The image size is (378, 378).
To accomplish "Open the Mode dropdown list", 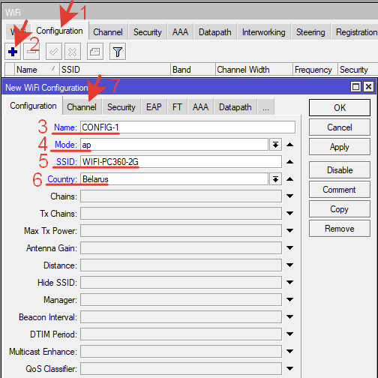I will [x=275, y=145].
